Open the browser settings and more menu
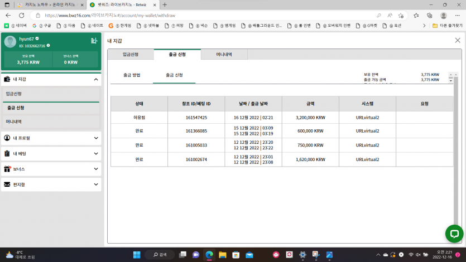 [457, 16]
